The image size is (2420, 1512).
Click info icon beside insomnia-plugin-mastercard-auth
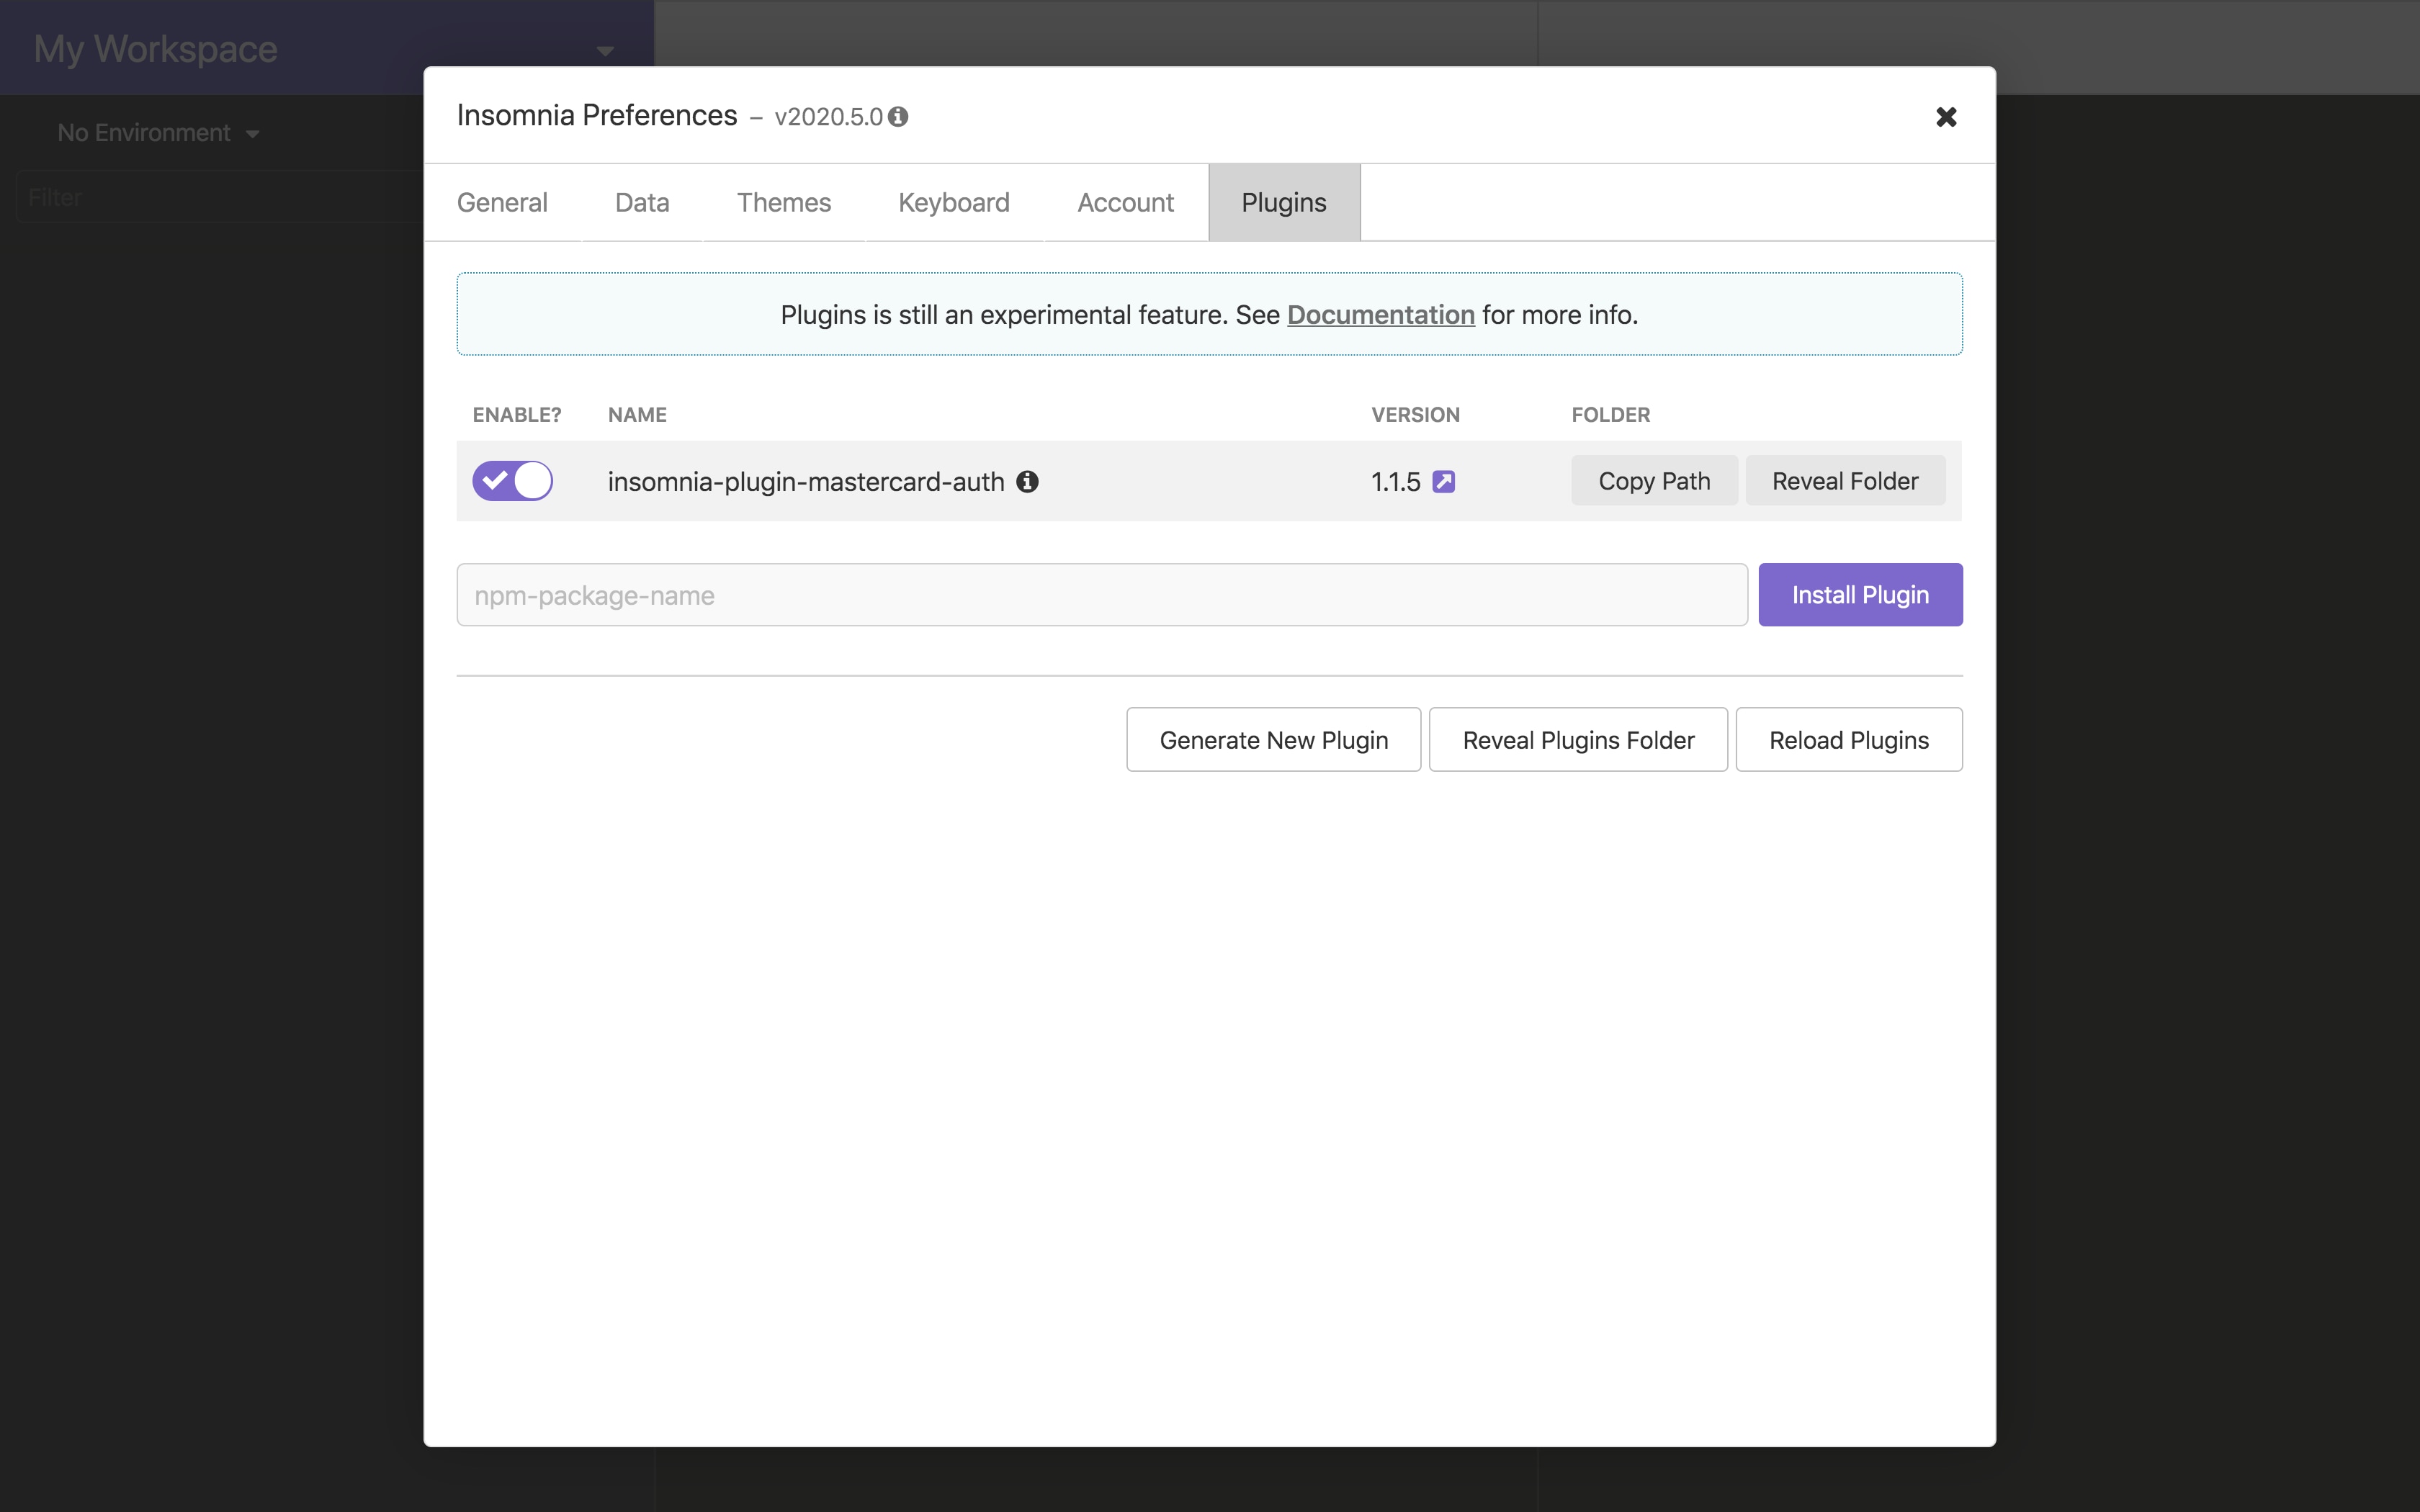(x=1027, y=482)
